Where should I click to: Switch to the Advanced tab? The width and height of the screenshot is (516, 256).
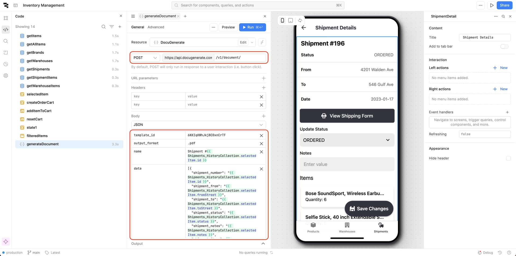pos(156,27)
